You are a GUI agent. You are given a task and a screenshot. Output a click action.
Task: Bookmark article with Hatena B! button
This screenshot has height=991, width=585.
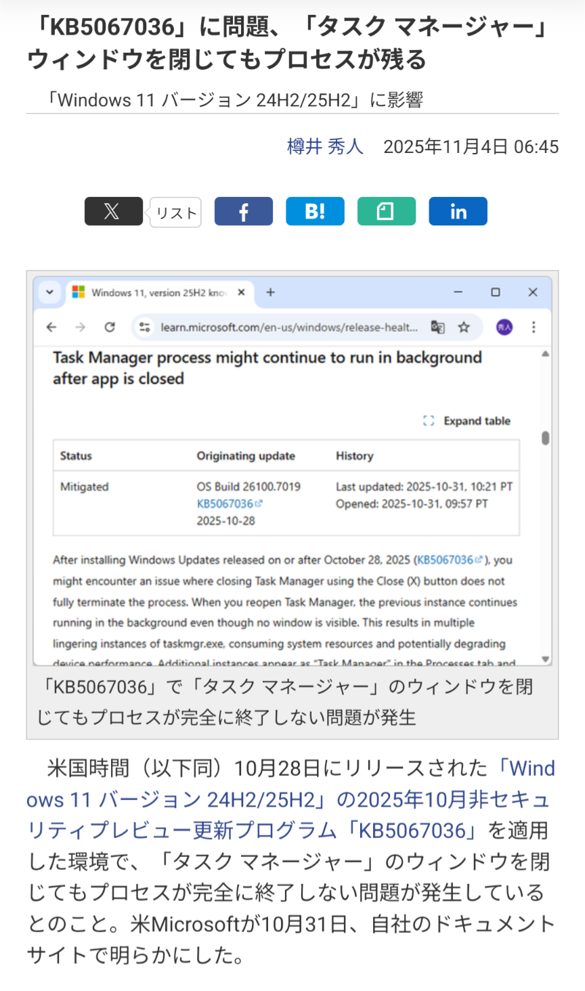(x=315, y=211)
